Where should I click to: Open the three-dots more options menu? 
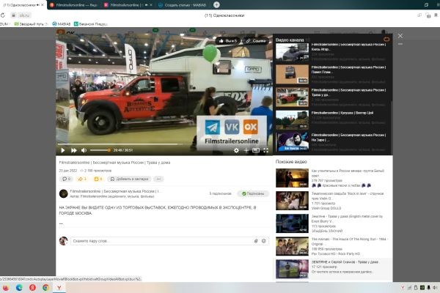(x=158, y=179)
